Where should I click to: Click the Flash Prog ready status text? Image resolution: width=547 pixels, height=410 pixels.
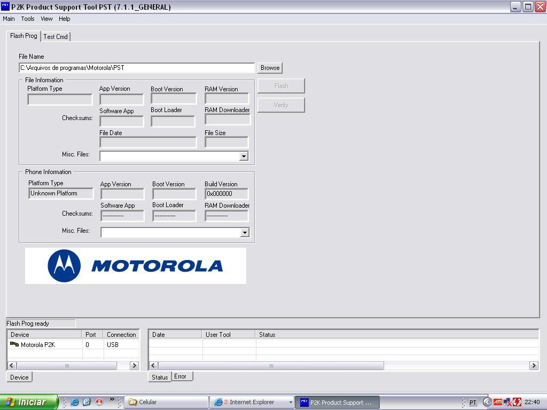click(28, 324)
